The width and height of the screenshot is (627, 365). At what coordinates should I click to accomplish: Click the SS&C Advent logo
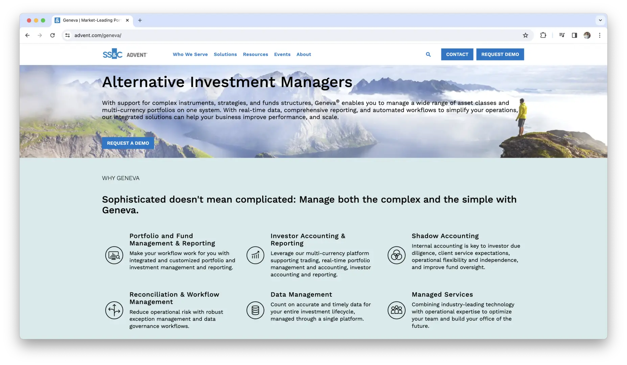pos(125,54)
